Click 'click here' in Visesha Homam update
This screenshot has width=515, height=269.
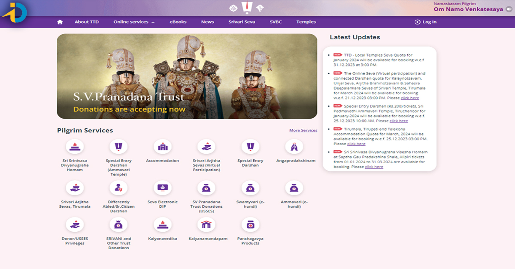(374, 167)
